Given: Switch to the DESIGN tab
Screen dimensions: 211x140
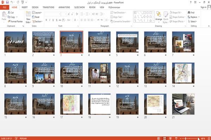Looking at the screenshot, I should point(35,7).
